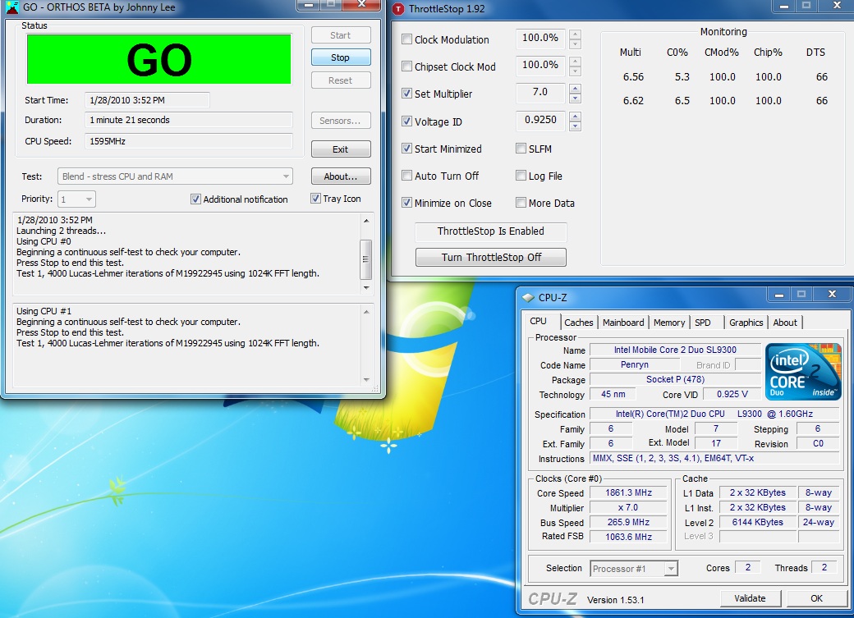
Task: Open the Test type dropdown in ORTHOS
Action: point(176,176)
